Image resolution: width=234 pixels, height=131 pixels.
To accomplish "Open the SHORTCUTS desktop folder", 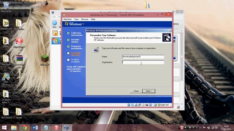I will (6, 25).
